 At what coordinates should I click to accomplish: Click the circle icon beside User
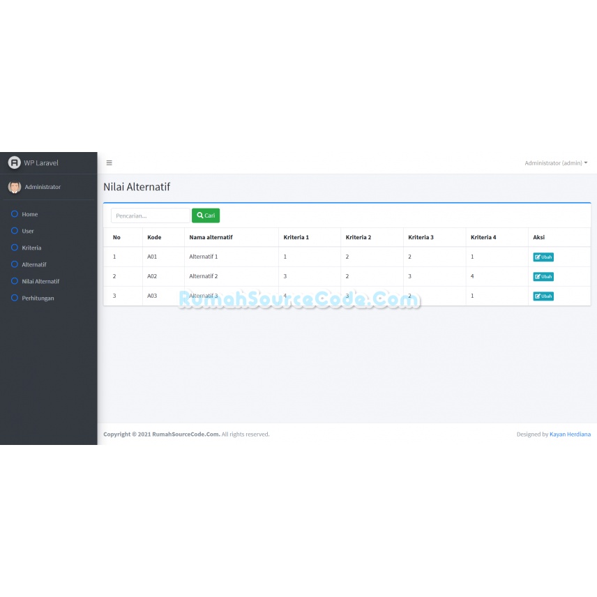(15, 230)
